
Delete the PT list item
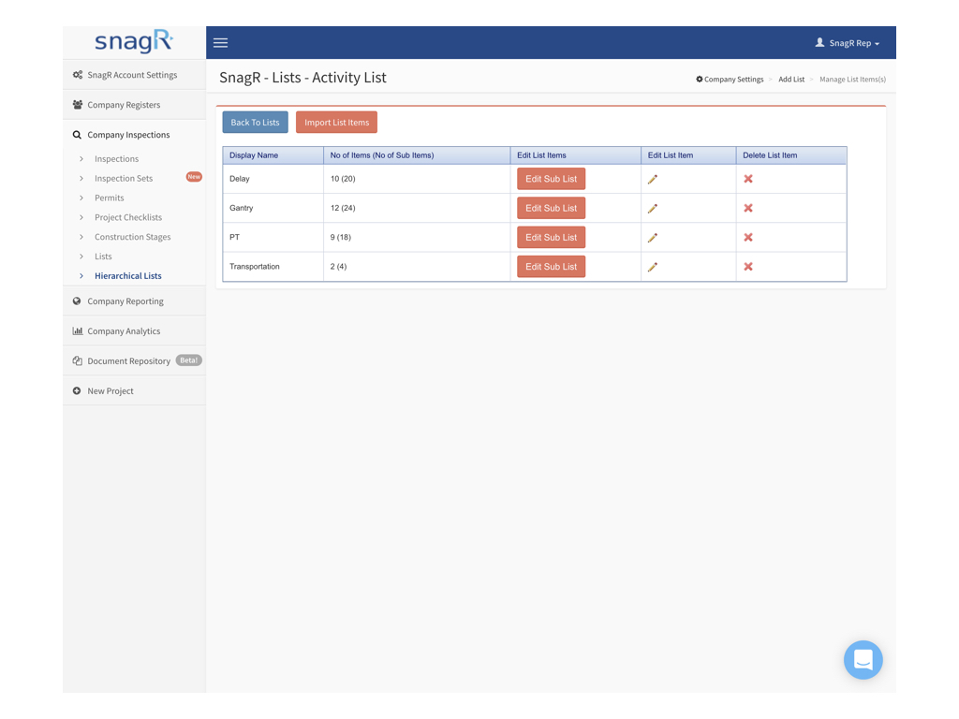(x=748, y=237)
